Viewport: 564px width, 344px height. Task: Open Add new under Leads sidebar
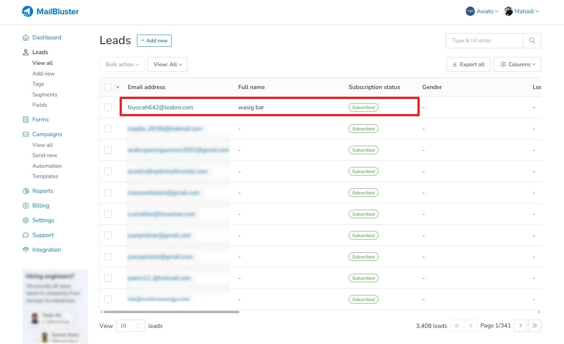tap(43, 74)
